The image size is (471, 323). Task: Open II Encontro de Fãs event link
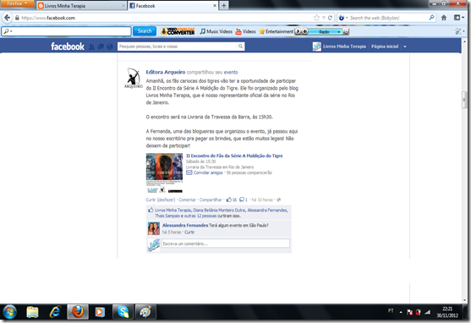(234, 156)
